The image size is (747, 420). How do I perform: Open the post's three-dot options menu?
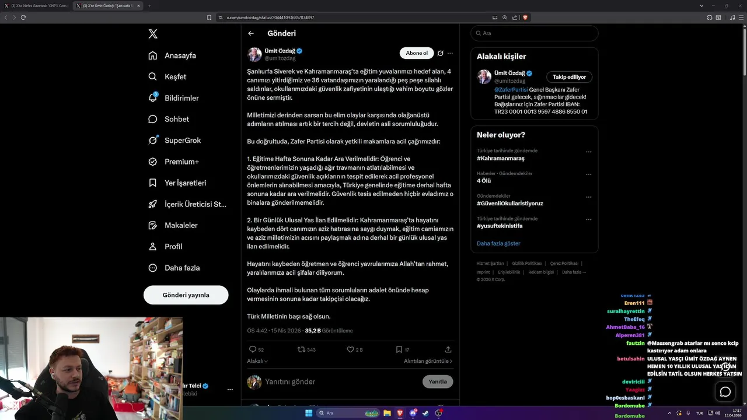450,53
